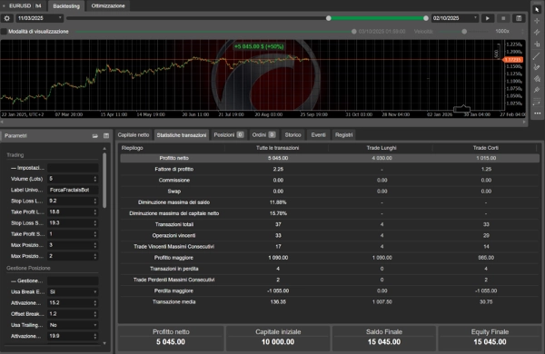The height and width of the screenshot is (354, 545).
Task: Open Usa Break Even dropdown set to Si
Action: pos(73,291)
